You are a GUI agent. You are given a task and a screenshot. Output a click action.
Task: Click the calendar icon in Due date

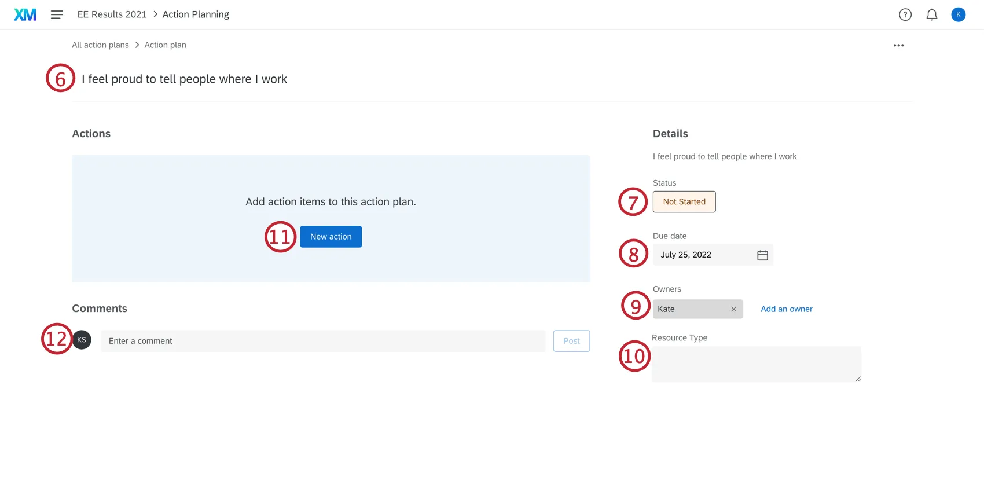(762, 255)
